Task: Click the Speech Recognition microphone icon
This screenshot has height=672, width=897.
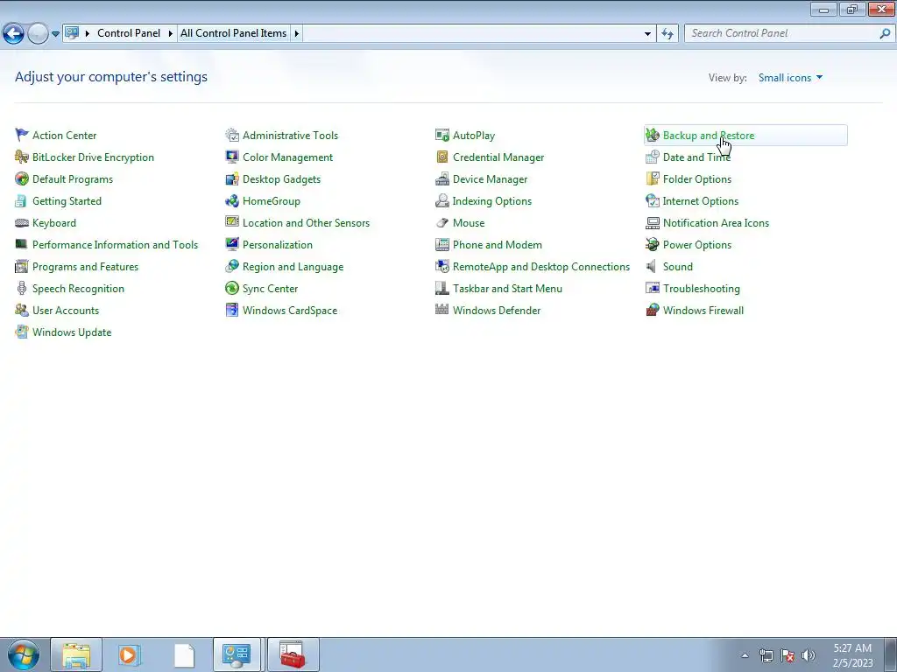Action: (x=22, y=289)
